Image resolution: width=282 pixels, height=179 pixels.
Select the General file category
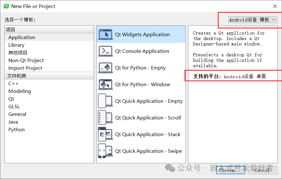pyautogui.click(x=49, y=114)
